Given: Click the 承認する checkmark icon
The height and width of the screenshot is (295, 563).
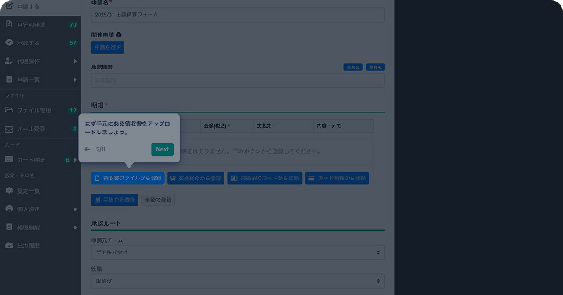Looking at the screenshot, I should tap(9, 42).
